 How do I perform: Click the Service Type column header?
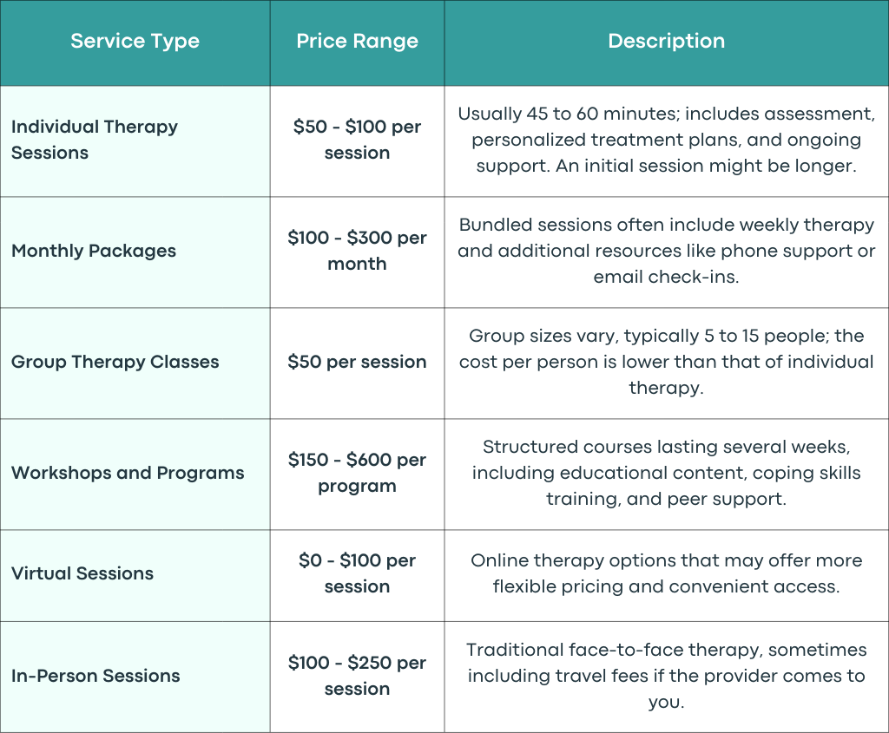(x=135, y=42)
